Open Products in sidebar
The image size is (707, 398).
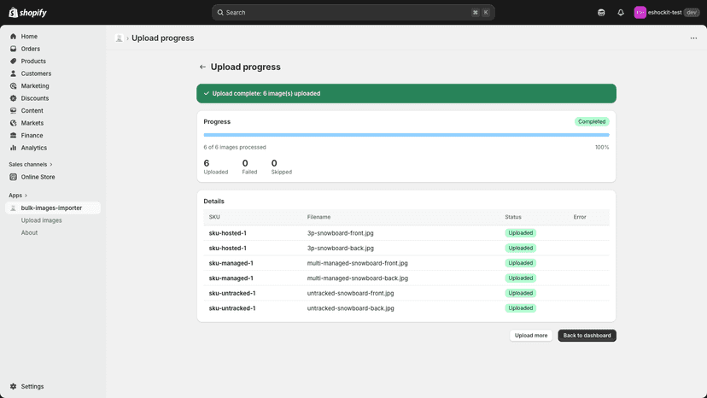tap(33, 61)
